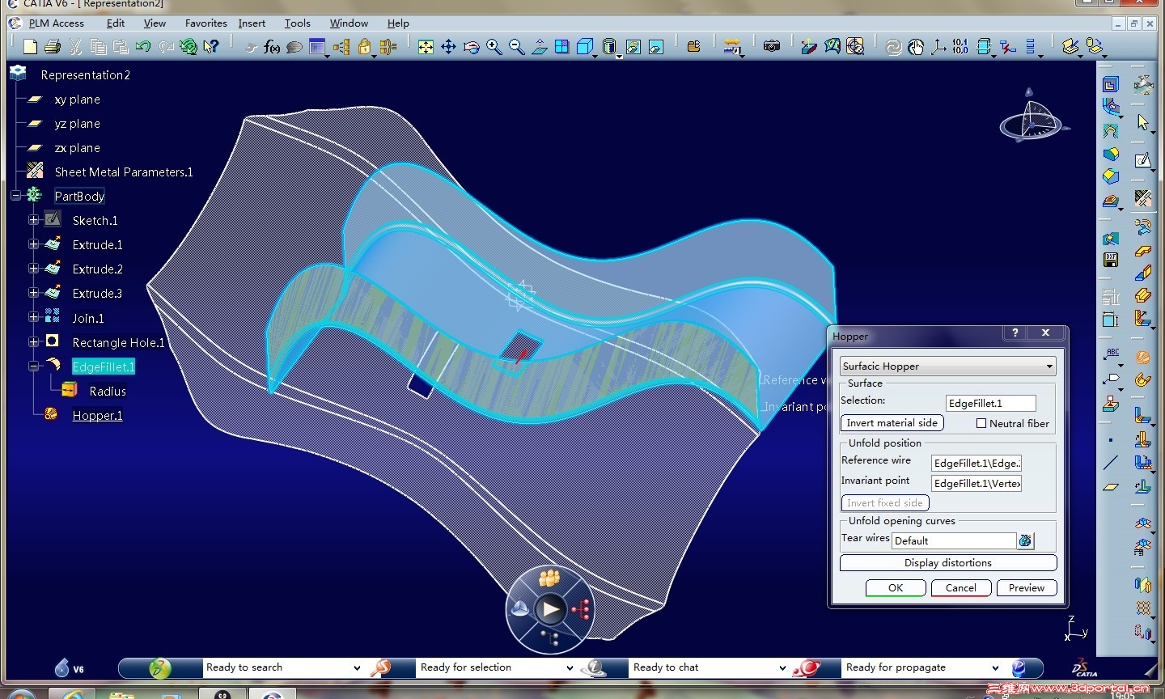Click the Selection field showing EdgeFillet.1
The width and height of the screenshot is (1165, 699).
click(x=991, y=403)
